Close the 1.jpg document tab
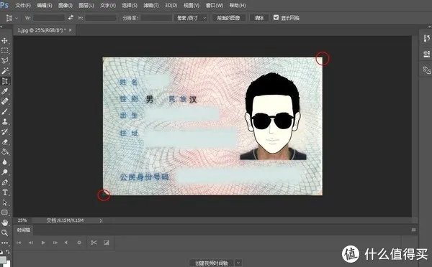Viewport: 432px width, 267px height. 71,30
